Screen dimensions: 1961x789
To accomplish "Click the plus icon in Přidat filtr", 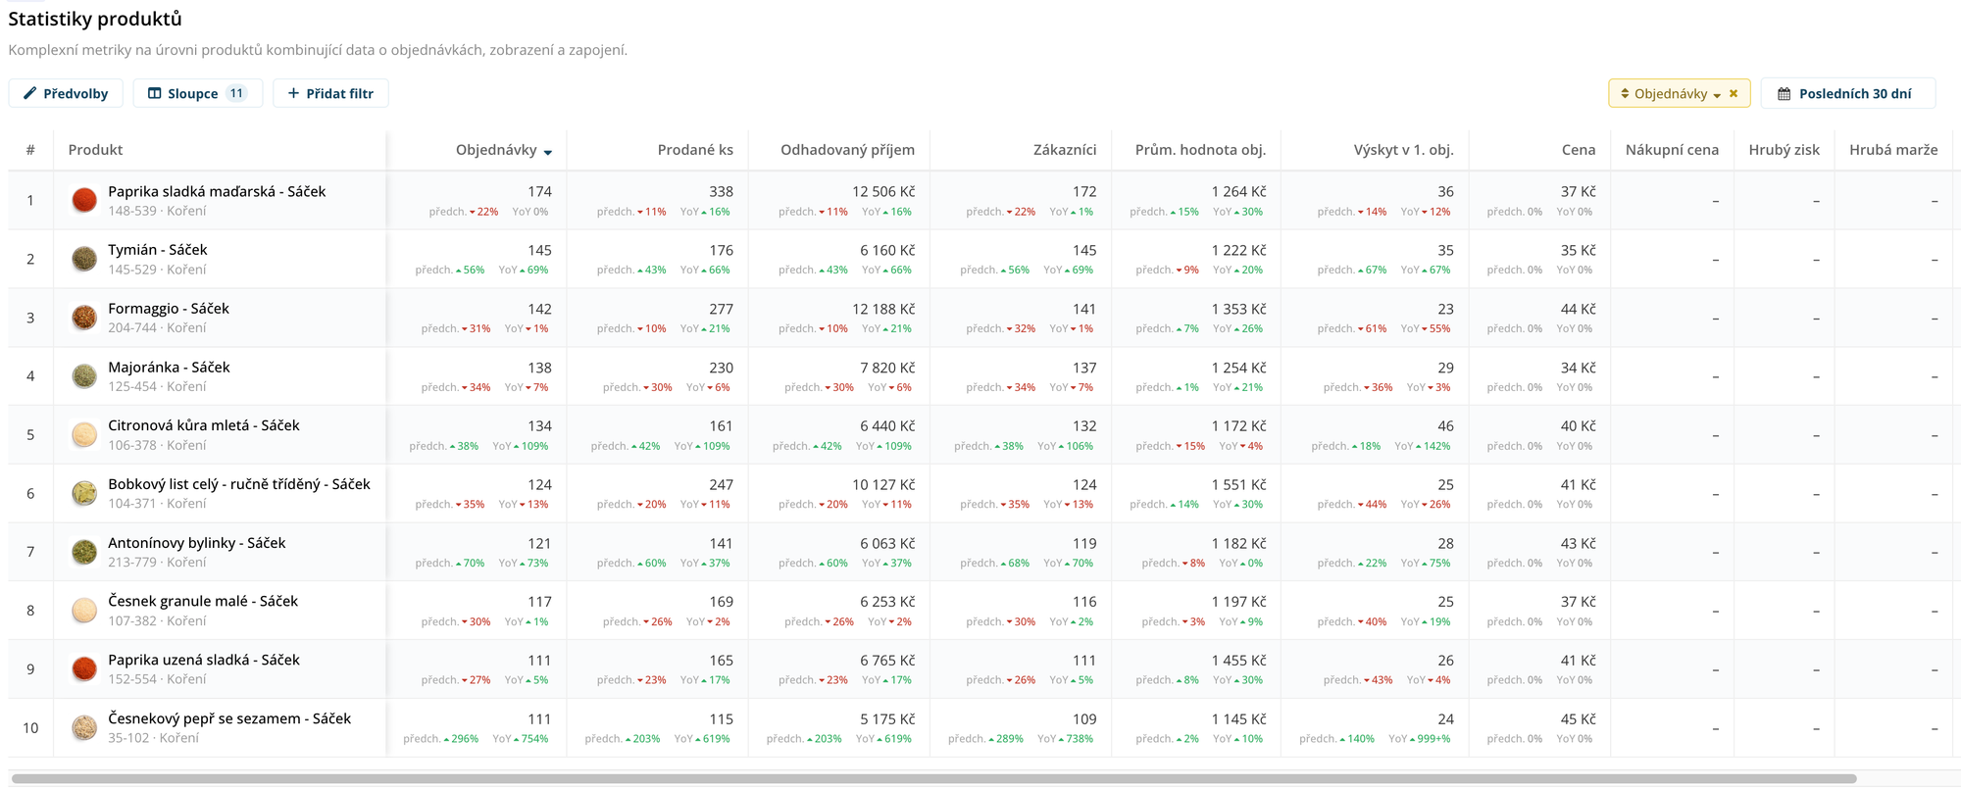I will pyautogui.click(x=293, y=93).
